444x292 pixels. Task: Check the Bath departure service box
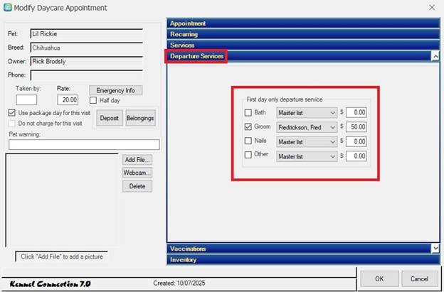(248, 113)
